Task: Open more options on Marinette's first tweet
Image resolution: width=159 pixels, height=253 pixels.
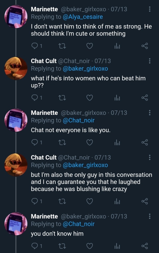Action: [150, 9]
